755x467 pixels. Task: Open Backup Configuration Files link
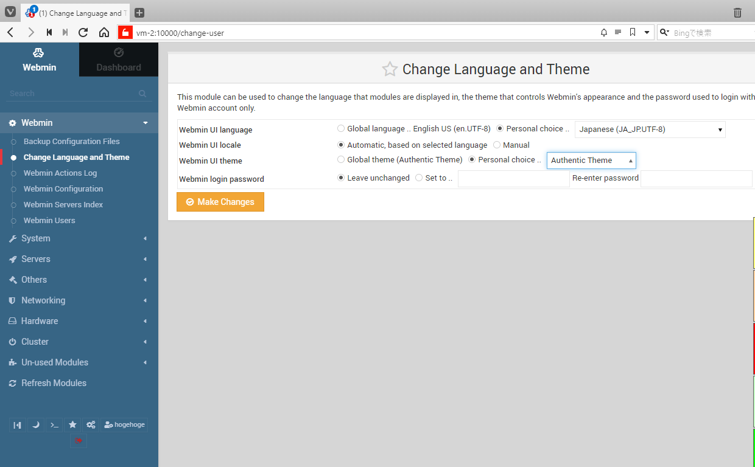[72, 141]
